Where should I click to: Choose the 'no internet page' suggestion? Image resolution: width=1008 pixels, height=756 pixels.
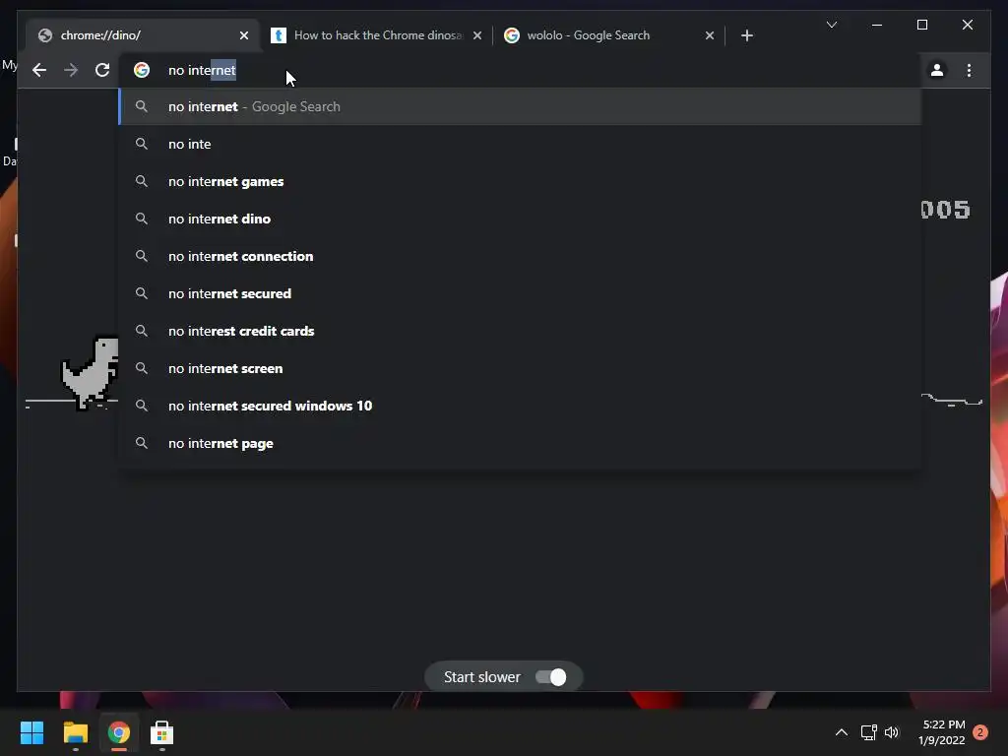[520, 443]
